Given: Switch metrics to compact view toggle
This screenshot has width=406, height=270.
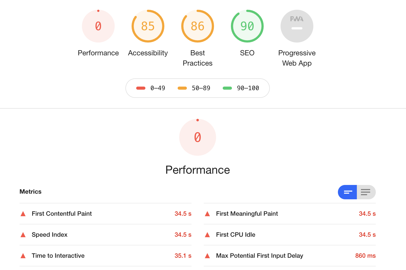Looking at the screenshot, I should [348, 192].
